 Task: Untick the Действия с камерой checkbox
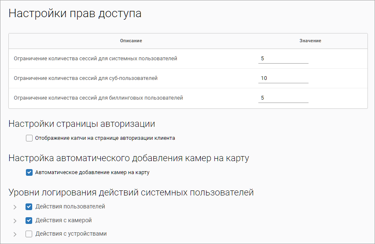click(x=29, y=221)
